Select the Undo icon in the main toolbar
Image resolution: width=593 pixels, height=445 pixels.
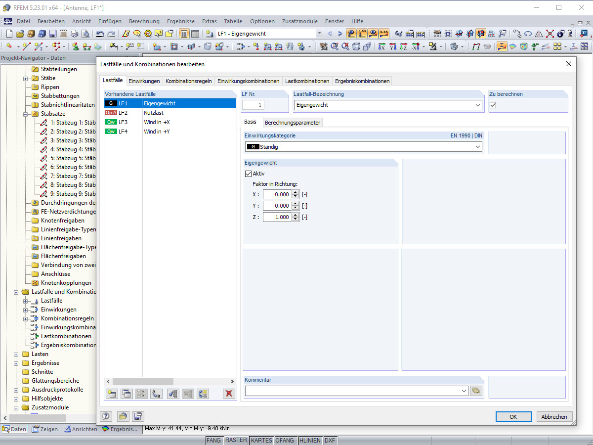coord(99,34)
